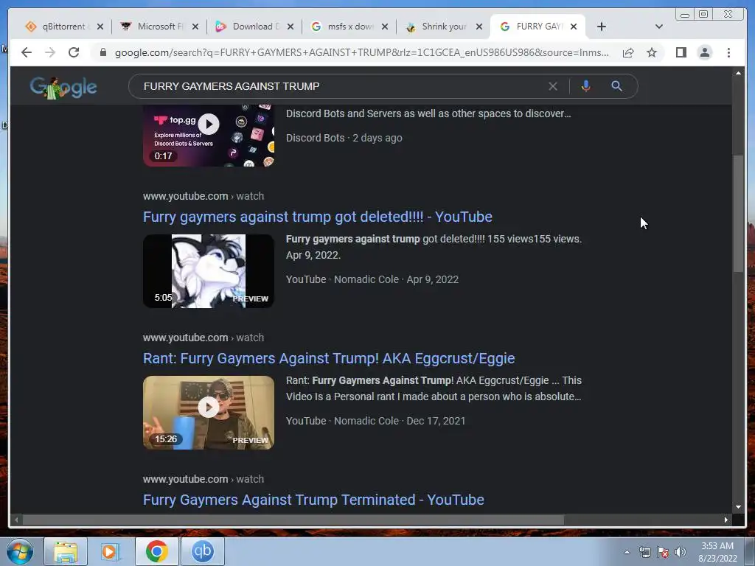Image resolution: width=755 pixels, height=566 pixels.
Task: Open the taskbar clock showing 3:53 AM
Action: (x=717, y=551)
